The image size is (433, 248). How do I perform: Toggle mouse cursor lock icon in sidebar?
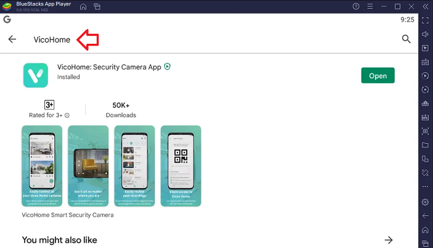click(x=425, y=48)
